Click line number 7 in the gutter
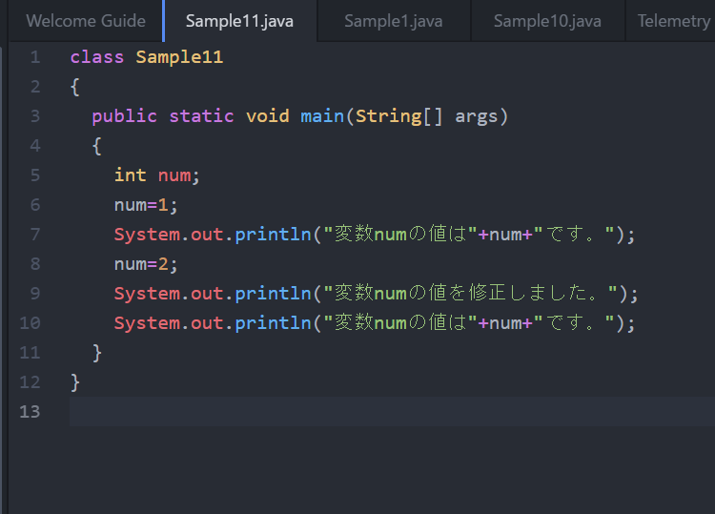Image resolution: width=715 pixels, height=514 pixels. point(35,235)
